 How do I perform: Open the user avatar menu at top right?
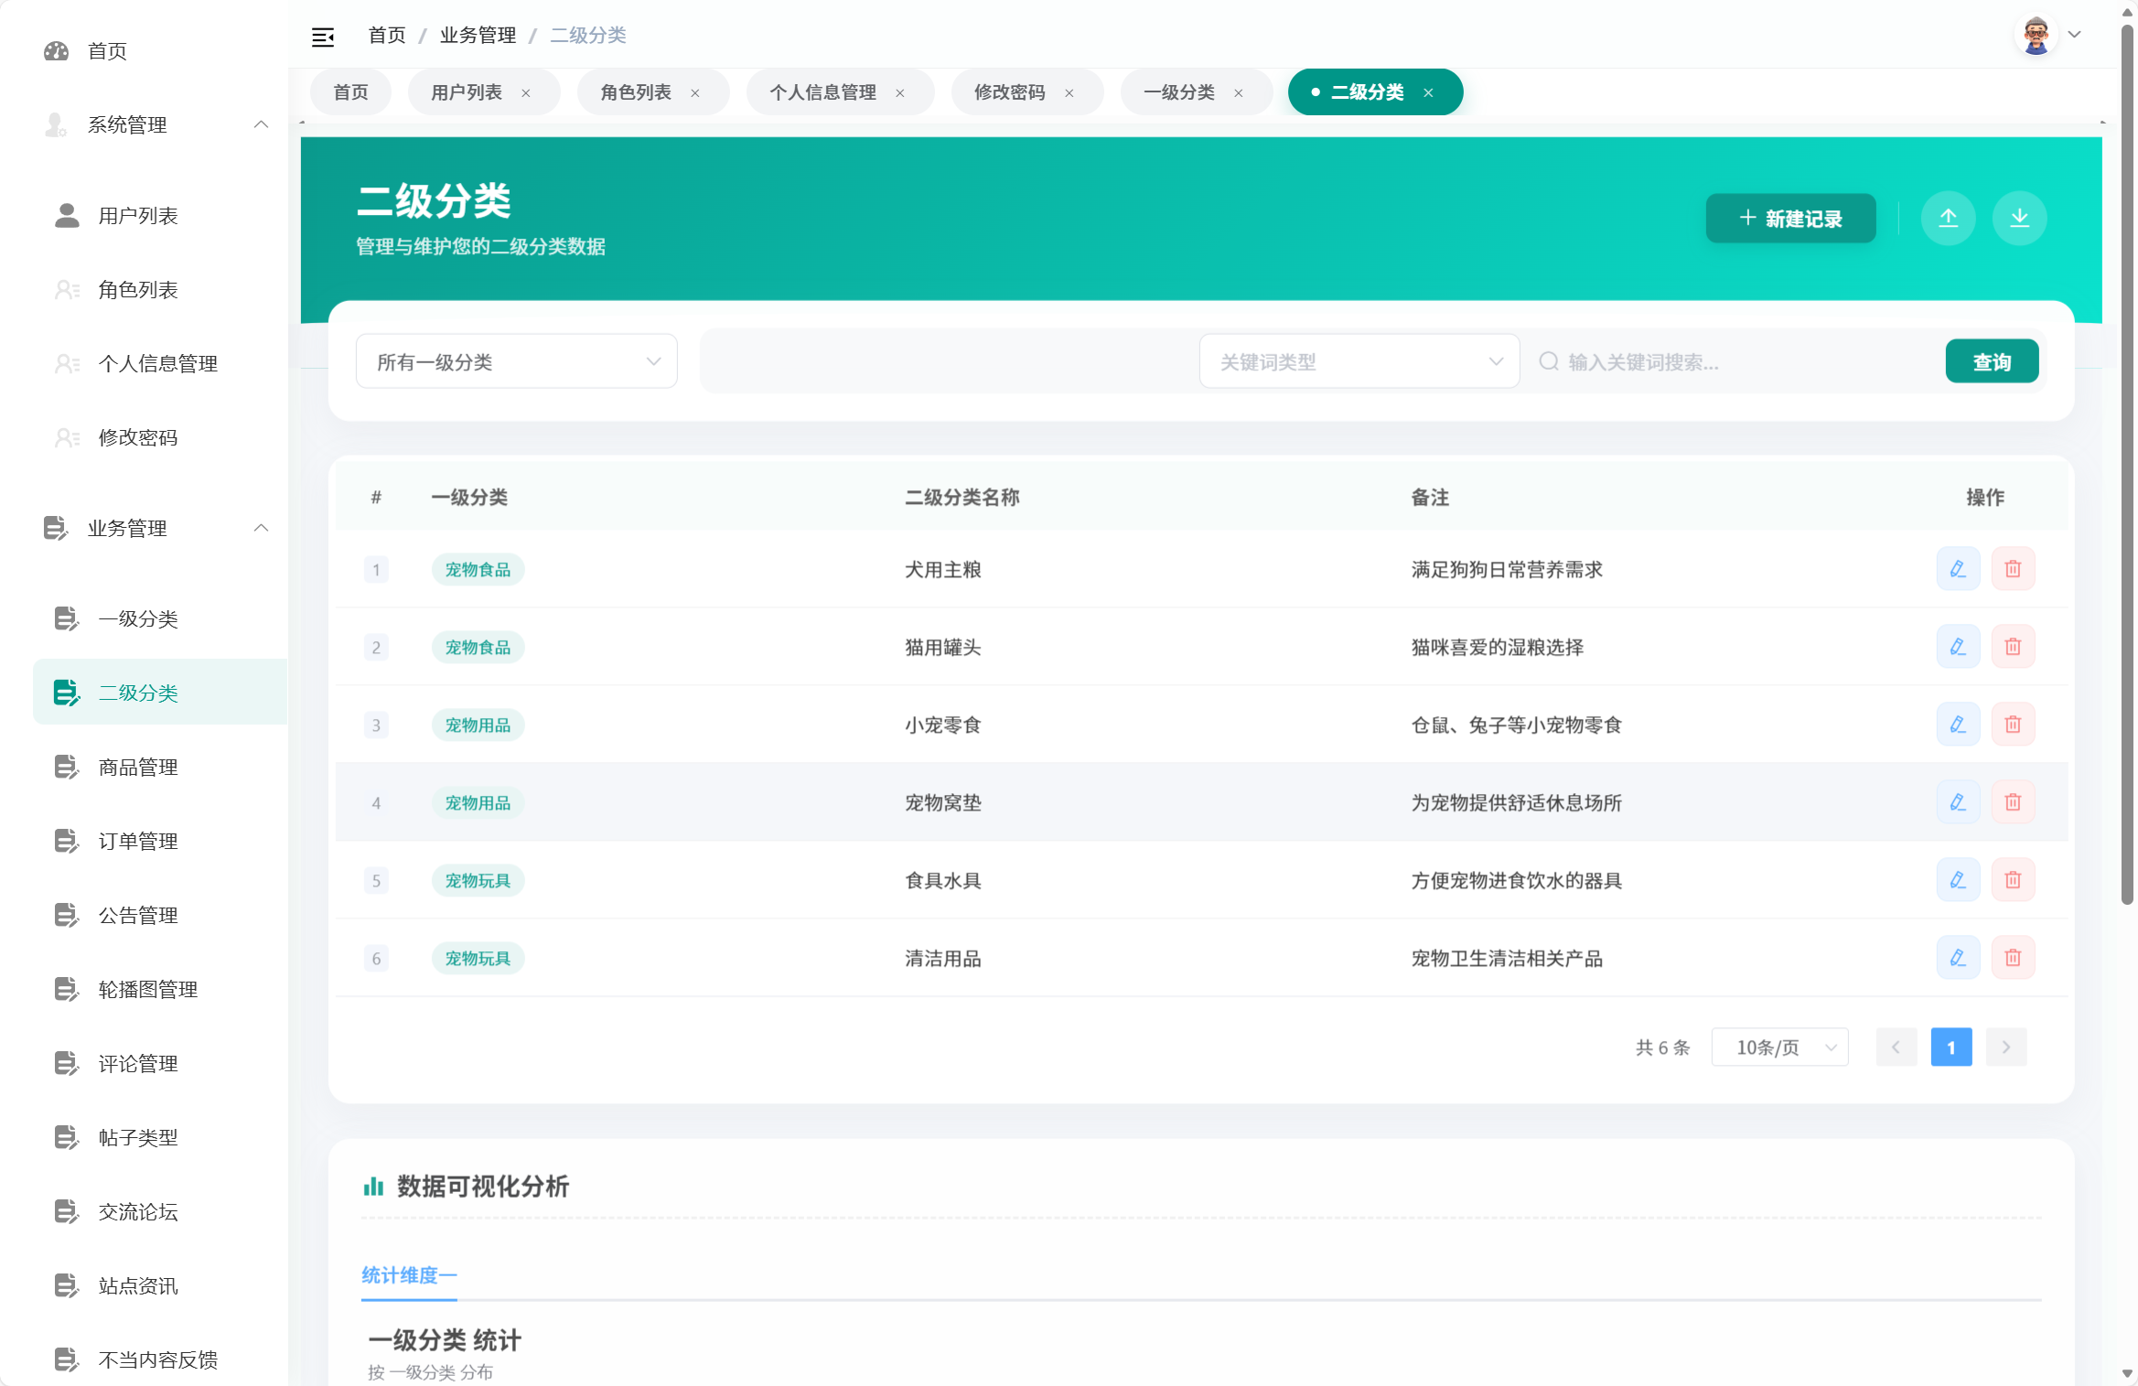2036,35
